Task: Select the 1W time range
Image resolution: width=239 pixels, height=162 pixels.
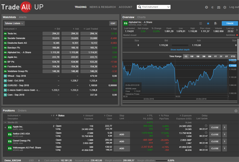Action: [x=192, y=56]
